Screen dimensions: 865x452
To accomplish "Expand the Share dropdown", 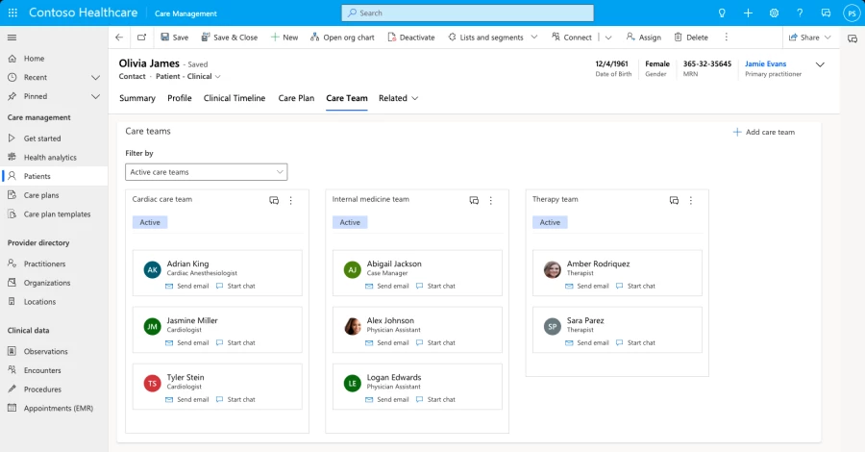I will (828, 37).
